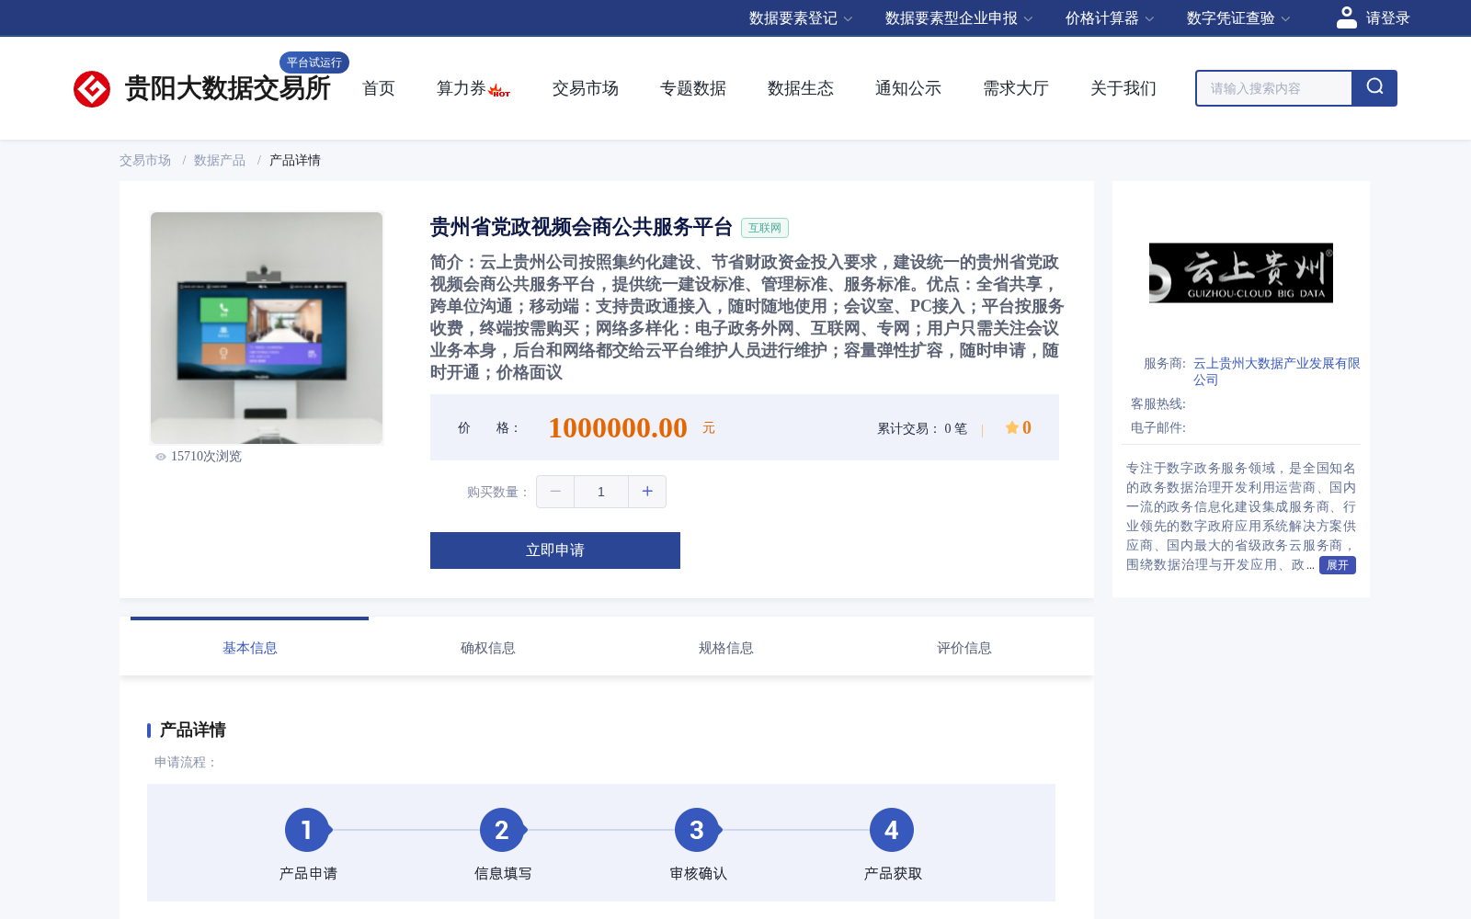Screen dimensions: 1471x919
Task: Open 算力券 in main navigation
Action: 461,88
